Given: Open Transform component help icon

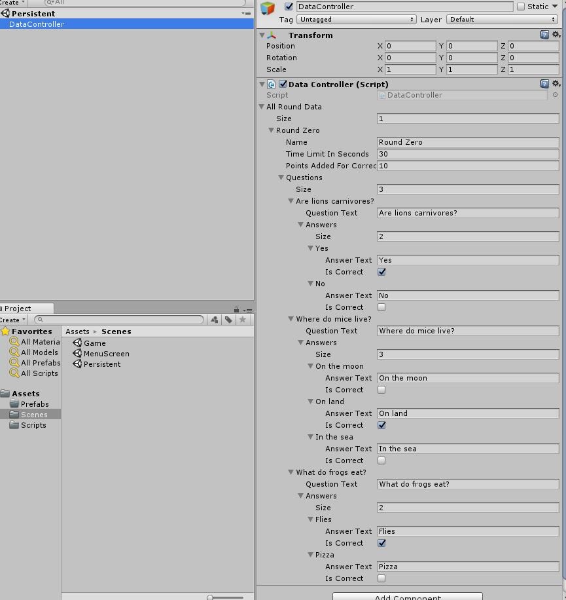Looking at the screenshot, I should point(544,35).
